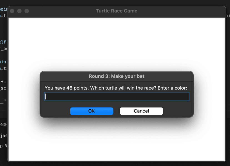Open the console panel tab ending "ONS"
Image resolution: width=230 pixels, height=166 pixels.
coord(3,125)
